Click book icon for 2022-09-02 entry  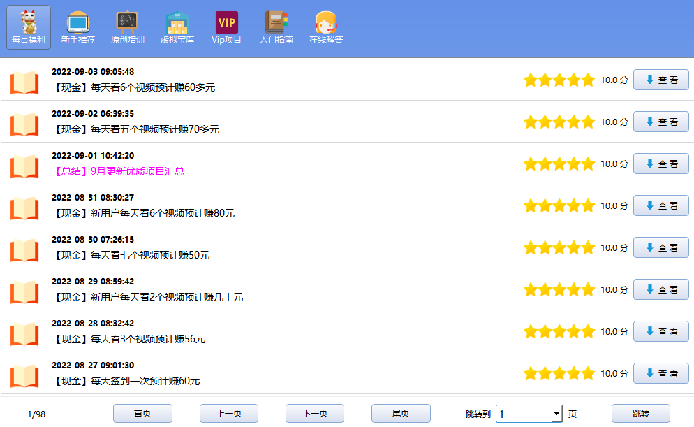(24, 124)
